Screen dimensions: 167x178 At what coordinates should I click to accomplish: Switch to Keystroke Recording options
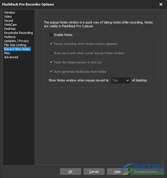[x=19, y=33]
